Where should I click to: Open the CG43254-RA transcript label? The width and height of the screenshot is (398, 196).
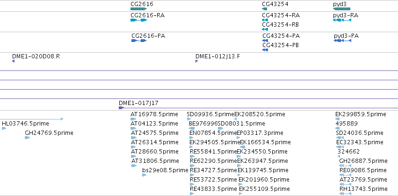(281, 15)
